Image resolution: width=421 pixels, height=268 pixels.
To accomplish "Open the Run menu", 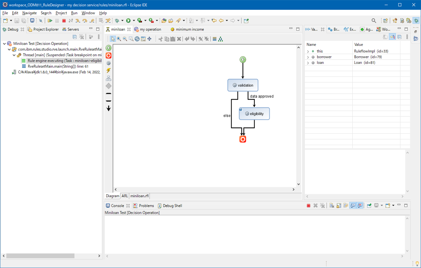I will click(x=74, y=13).
